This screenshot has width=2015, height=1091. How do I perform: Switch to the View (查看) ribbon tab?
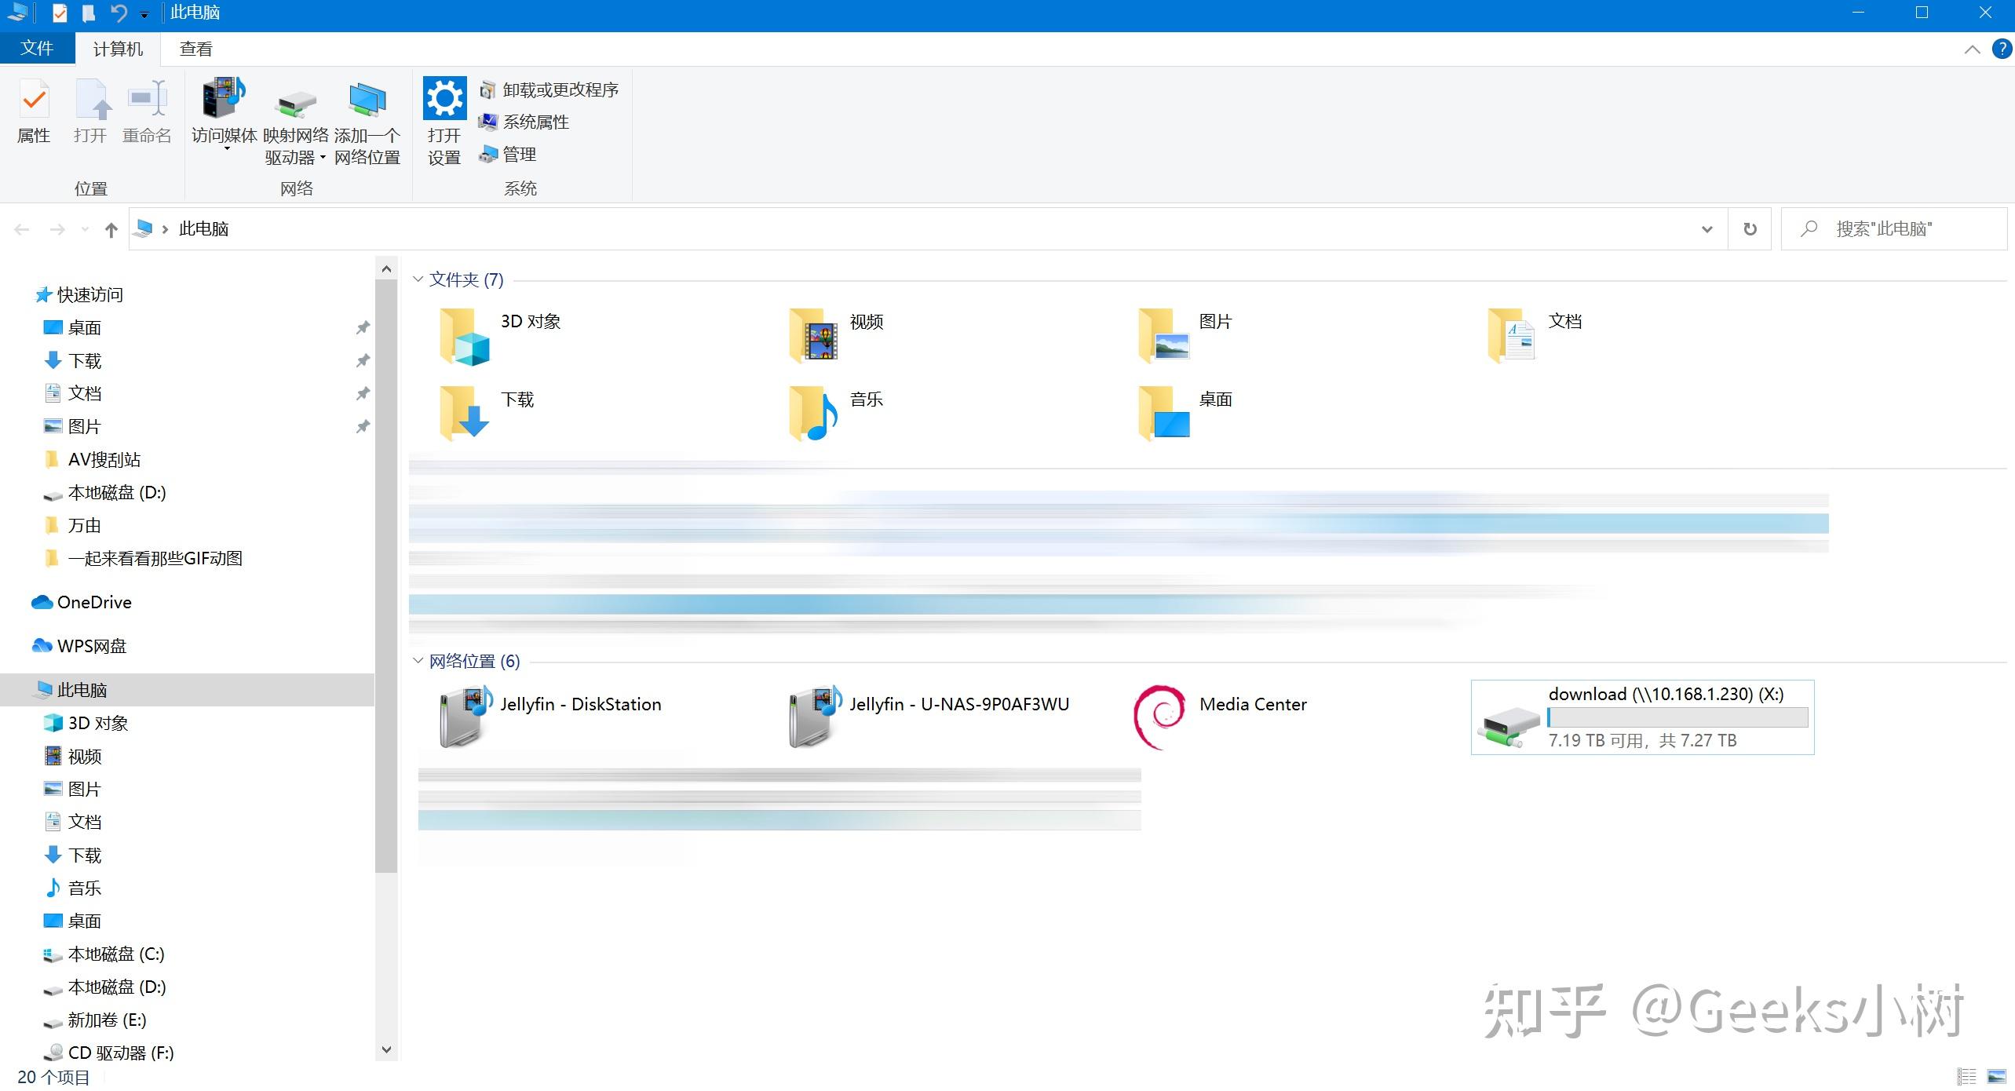195,49
